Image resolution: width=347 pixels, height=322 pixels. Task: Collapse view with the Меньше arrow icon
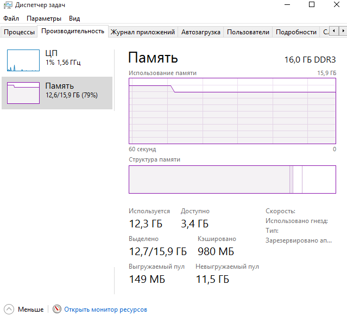pos(9,309)
